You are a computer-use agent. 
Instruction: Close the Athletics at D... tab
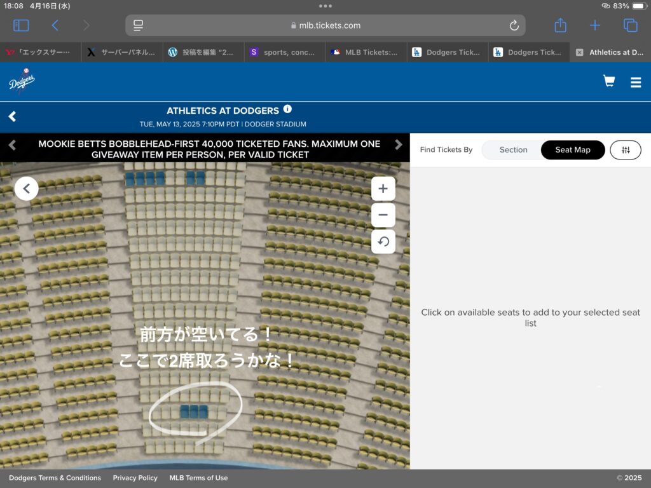point(580,52)
